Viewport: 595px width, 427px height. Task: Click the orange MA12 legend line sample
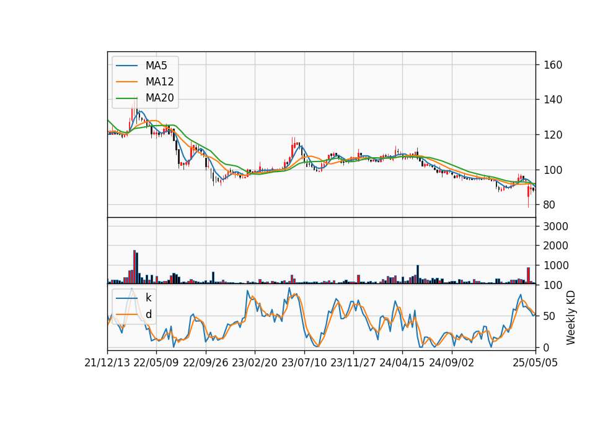point(126,82)
